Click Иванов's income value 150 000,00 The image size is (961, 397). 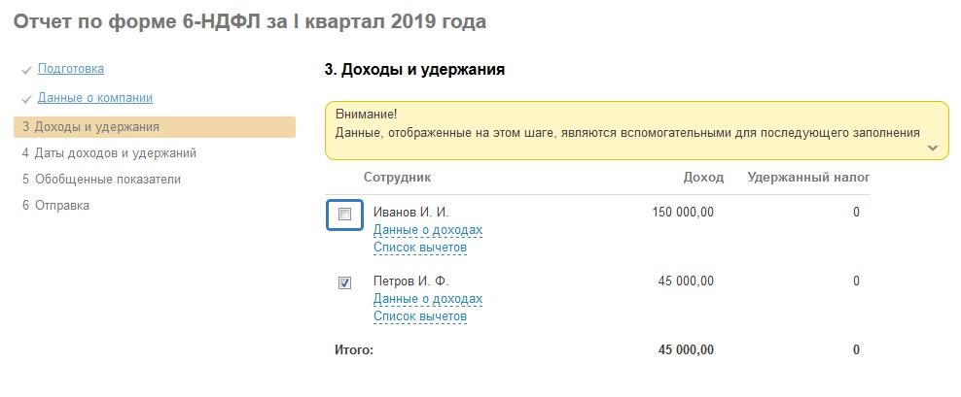[682, 213]
